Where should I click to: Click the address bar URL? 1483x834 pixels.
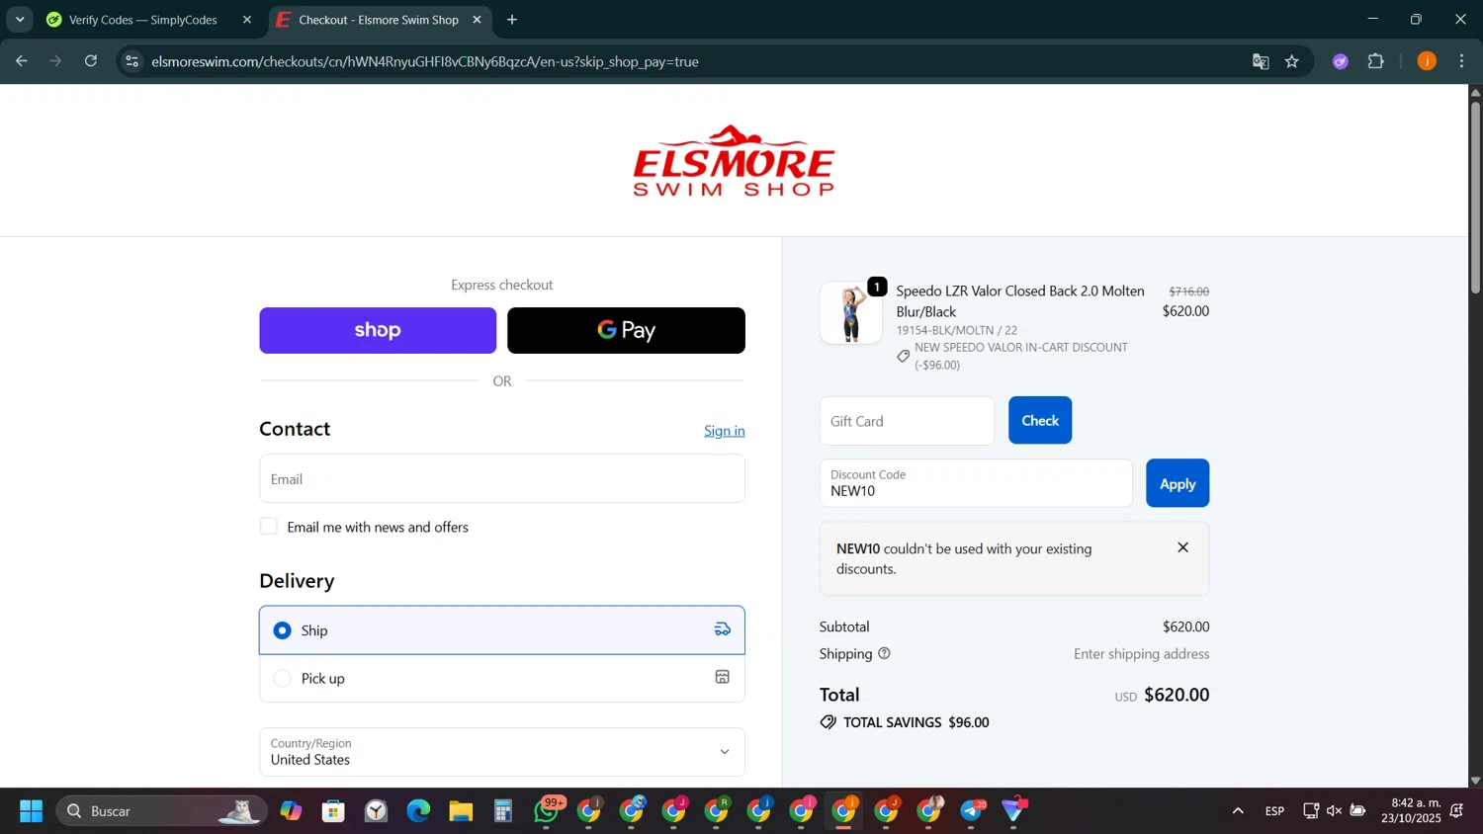425,61
